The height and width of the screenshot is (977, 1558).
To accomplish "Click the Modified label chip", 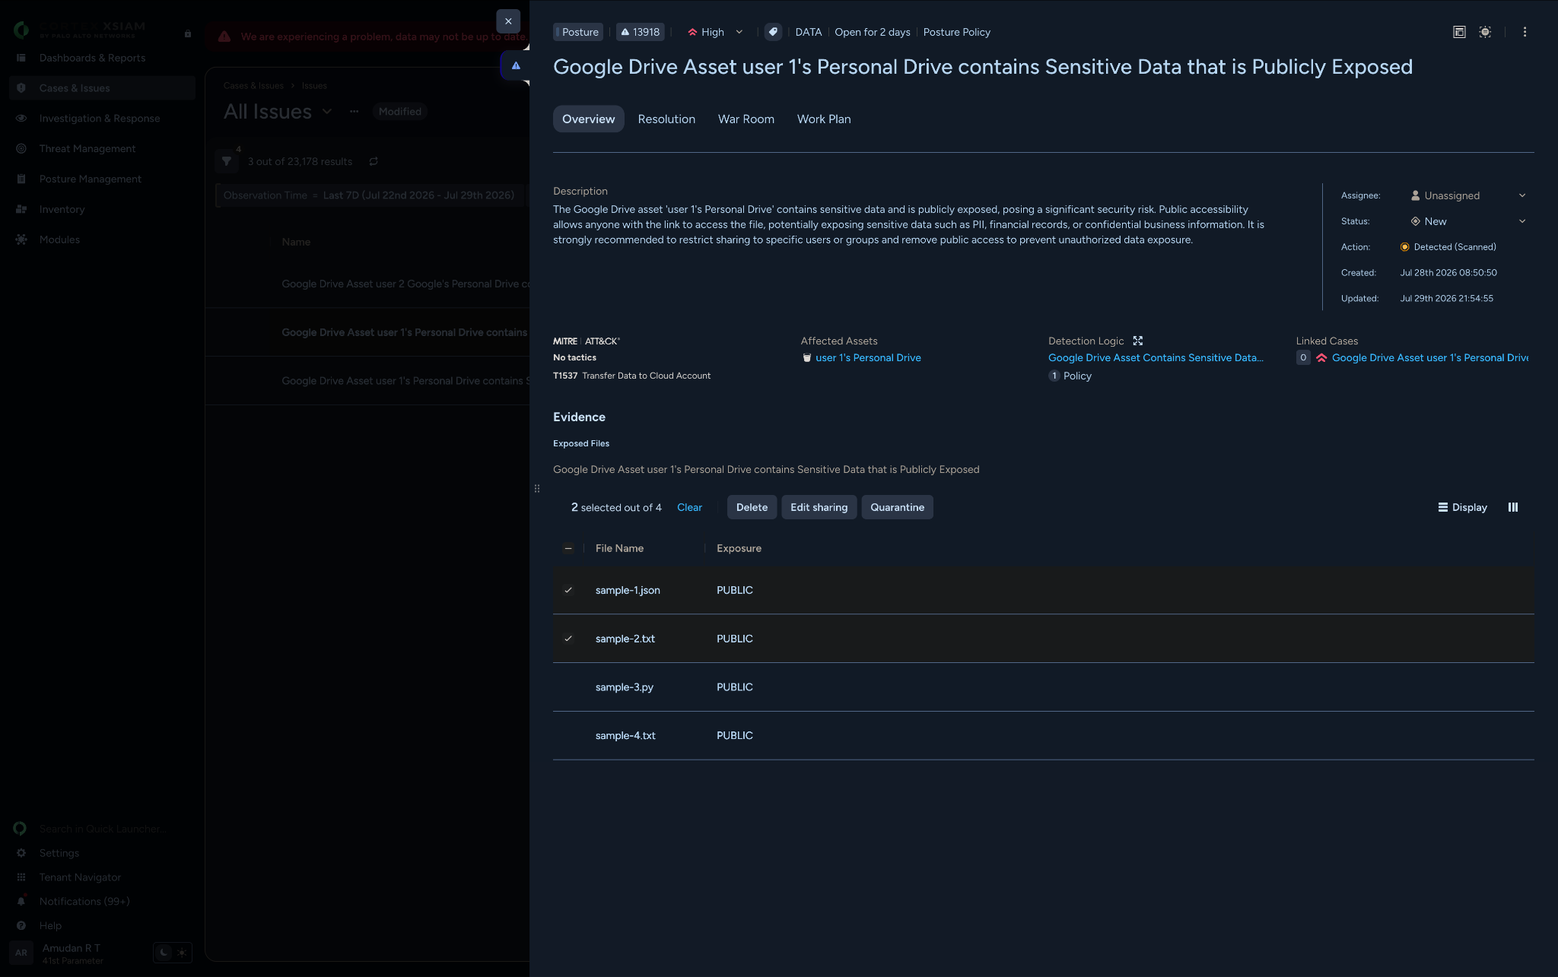I will pos(399,111).
